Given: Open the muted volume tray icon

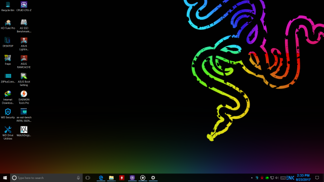Looking at the screenshot, I should [277, 177].
